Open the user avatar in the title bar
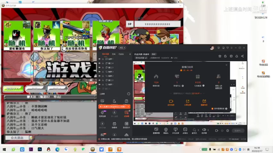 (212, 48)
